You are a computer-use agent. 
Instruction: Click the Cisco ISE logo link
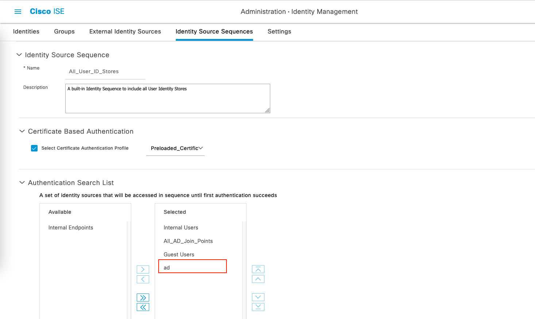(47, 11)
